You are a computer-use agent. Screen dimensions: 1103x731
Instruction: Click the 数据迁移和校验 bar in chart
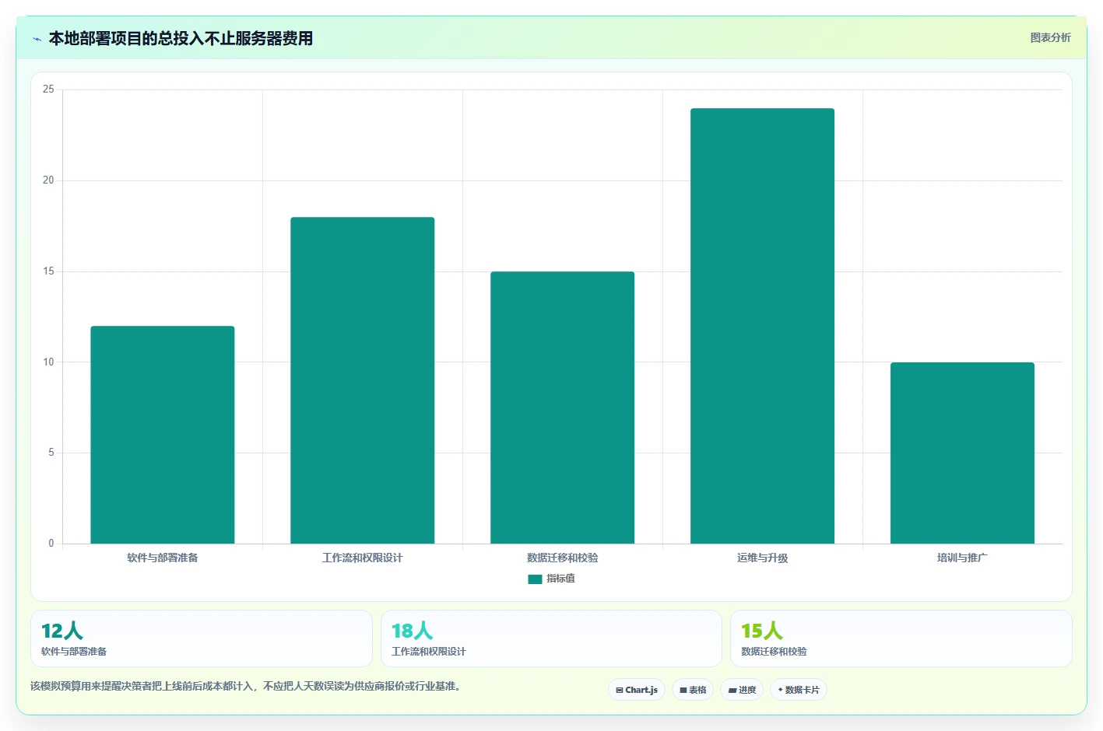point(562,407)
